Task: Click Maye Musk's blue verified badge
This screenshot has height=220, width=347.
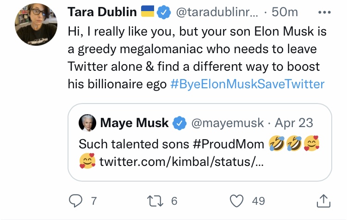Action: click(180, 123)
